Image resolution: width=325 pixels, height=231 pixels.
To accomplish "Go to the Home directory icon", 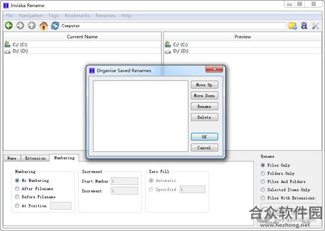I will 44,25.
